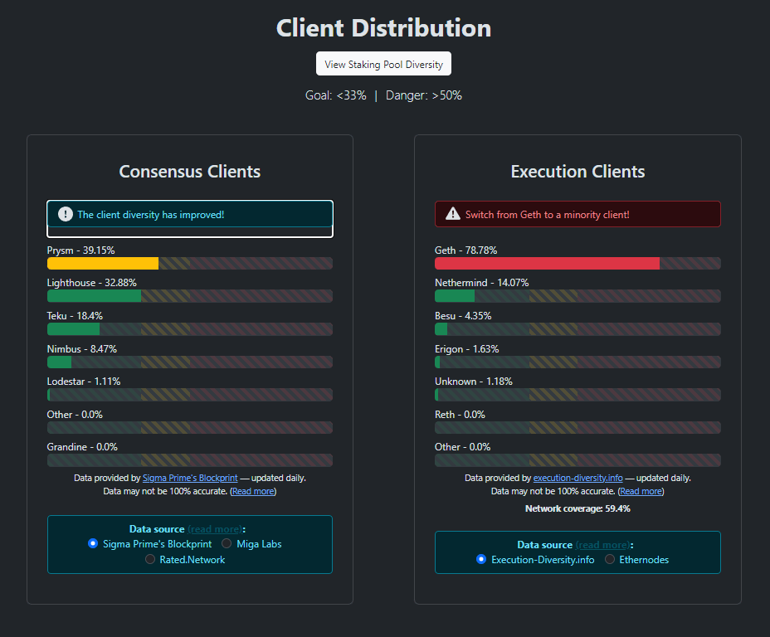Click the 'Reth - 0.0%' label
The image size is (770, 637).
point(461,414)
